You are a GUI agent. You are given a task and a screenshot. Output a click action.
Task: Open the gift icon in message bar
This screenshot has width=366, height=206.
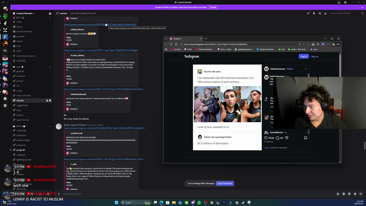(338, 194)
